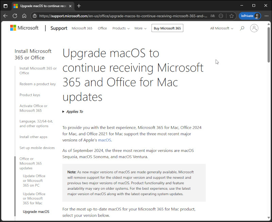Add page to favorites with star icon
This screenshot has height=222, width=272.
click(232, 16)
